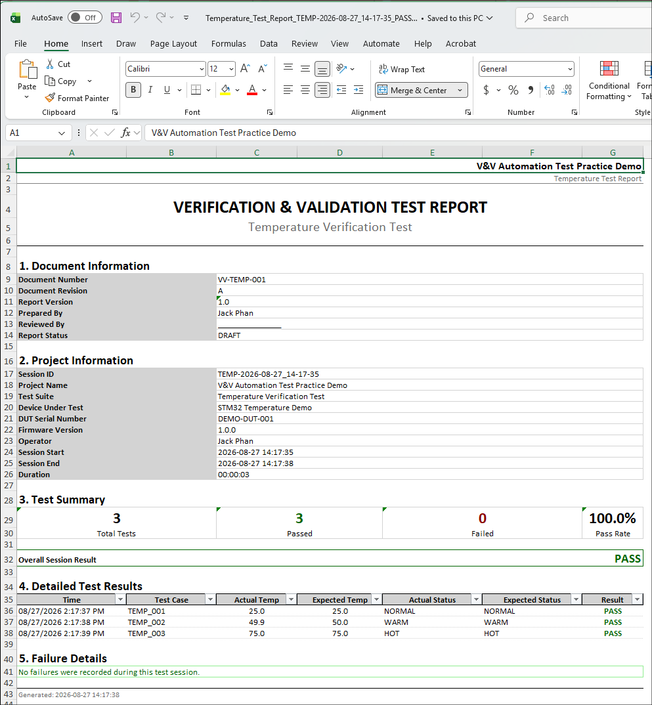
Task: Select column header D
Action: tap(340, 152)
